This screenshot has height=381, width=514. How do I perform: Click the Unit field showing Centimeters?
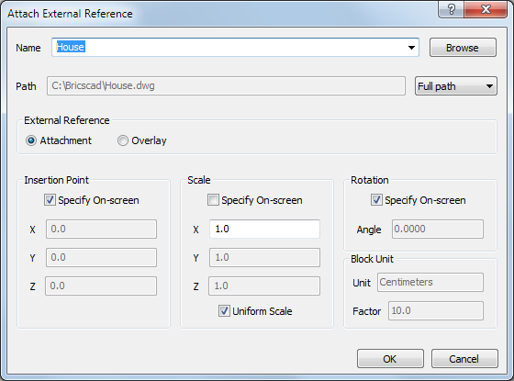(430, 282)
